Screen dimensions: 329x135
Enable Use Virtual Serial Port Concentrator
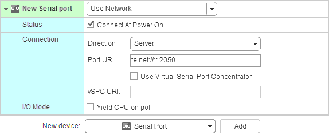pyautogui.click(x=134, y=76)
